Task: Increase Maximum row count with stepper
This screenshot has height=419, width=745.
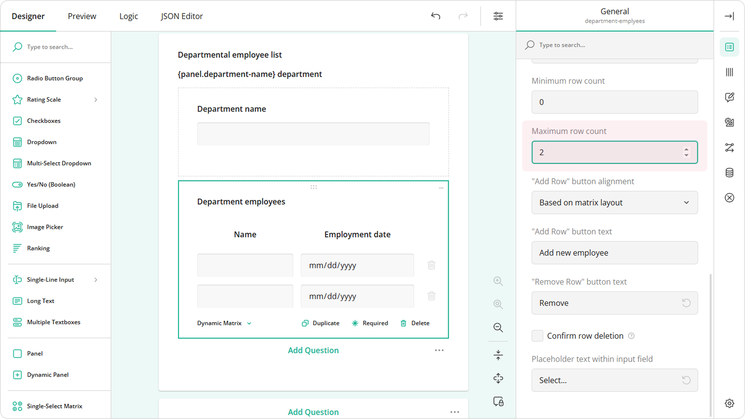Action: (686, 150)
